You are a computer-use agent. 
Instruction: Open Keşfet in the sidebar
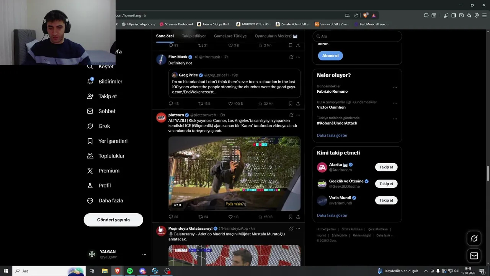click(x=101, y=66)
